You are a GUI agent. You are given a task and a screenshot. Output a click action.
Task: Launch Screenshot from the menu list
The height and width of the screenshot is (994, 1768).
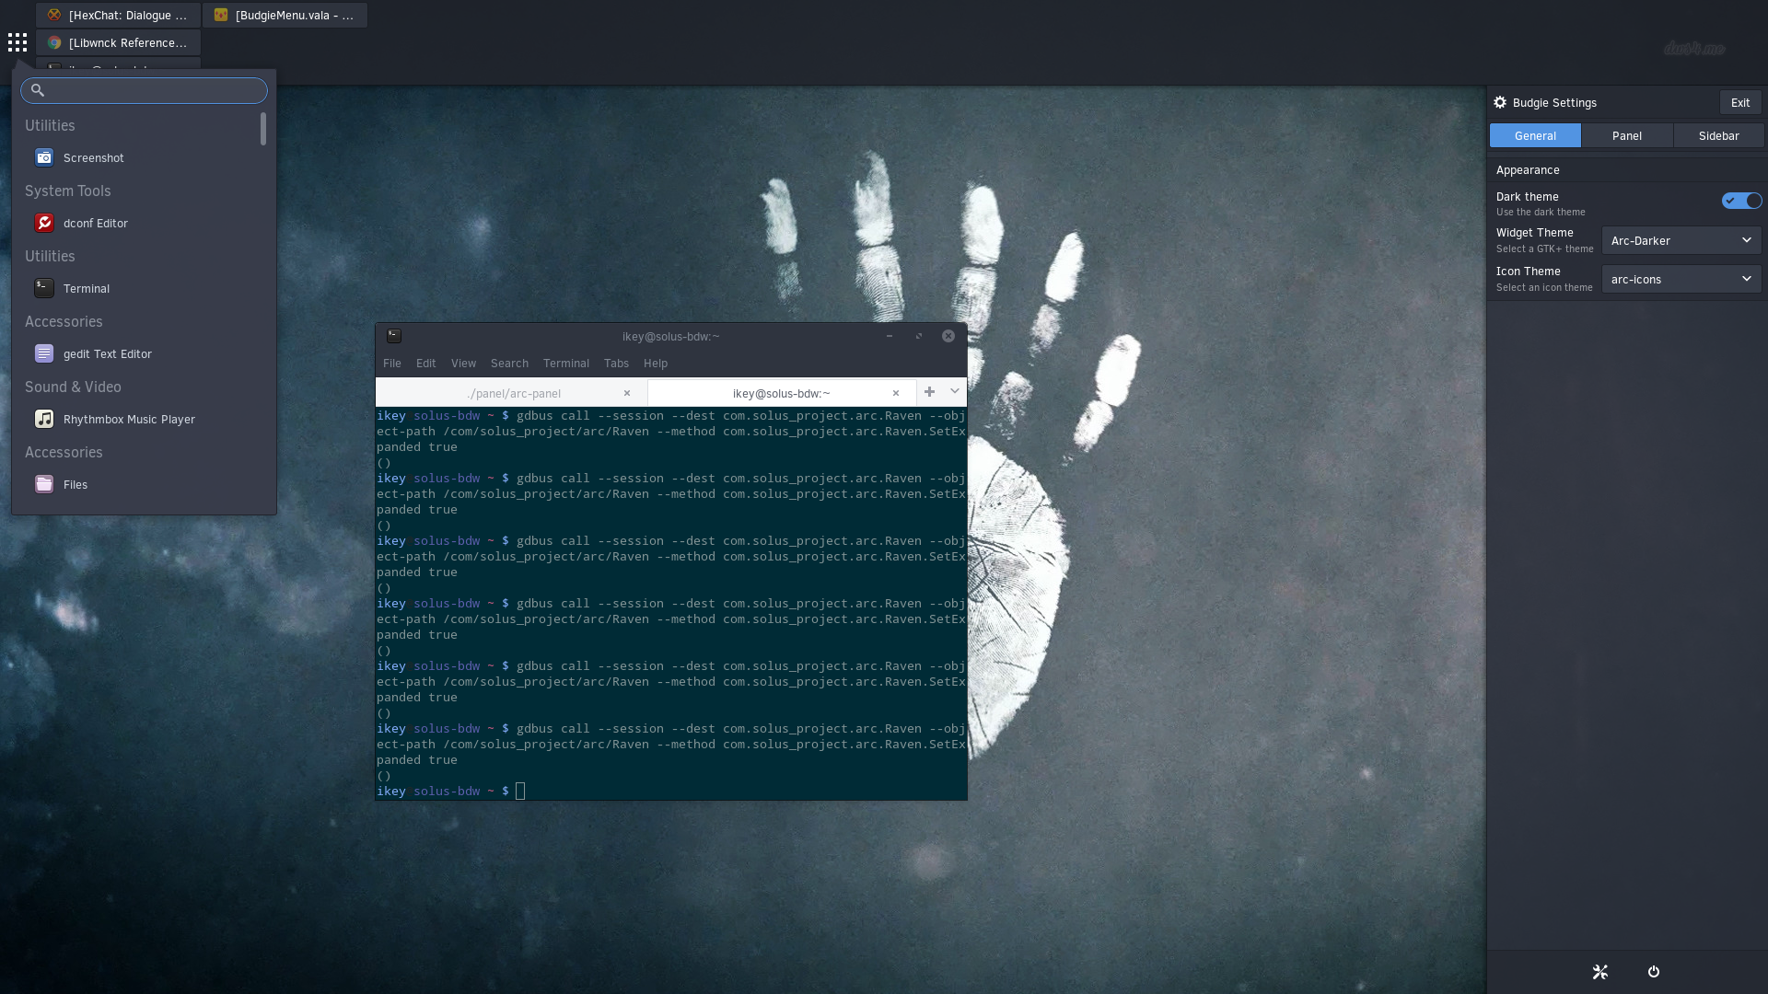[143, 157]
